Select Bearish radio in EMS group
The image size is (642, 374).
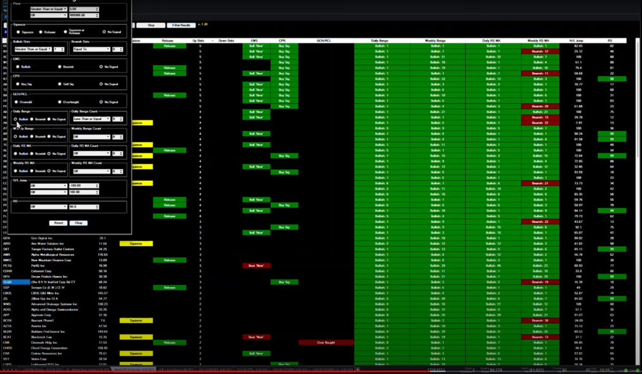pyautogui.click(x=60, y=67)
